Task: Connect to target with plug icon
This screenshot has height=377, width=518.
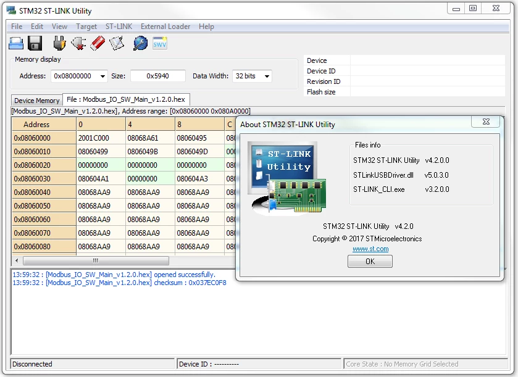Action: [x=59, y=43]
